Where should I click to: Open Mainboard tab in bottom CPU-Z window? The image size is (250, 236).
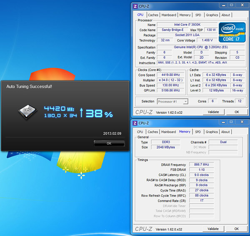tap(168, 132)
